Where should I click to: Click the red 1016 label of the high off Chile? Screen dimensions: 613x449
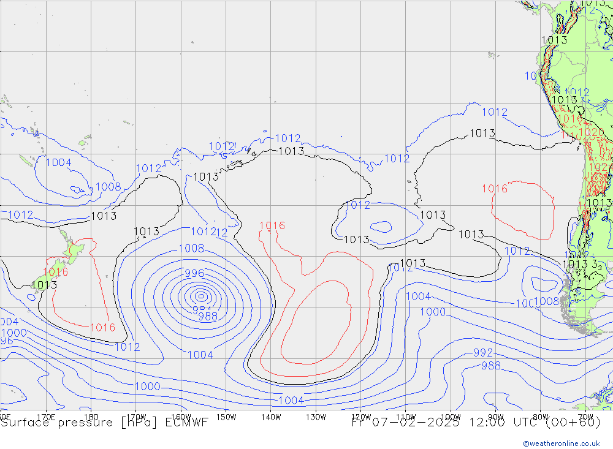[495, 189]
